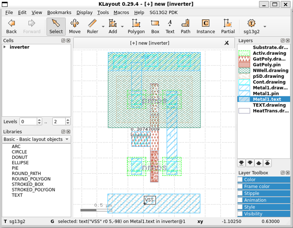Select the Box drawing tool
The height and width of the screenshot is (228, 293).
[155, 26]
